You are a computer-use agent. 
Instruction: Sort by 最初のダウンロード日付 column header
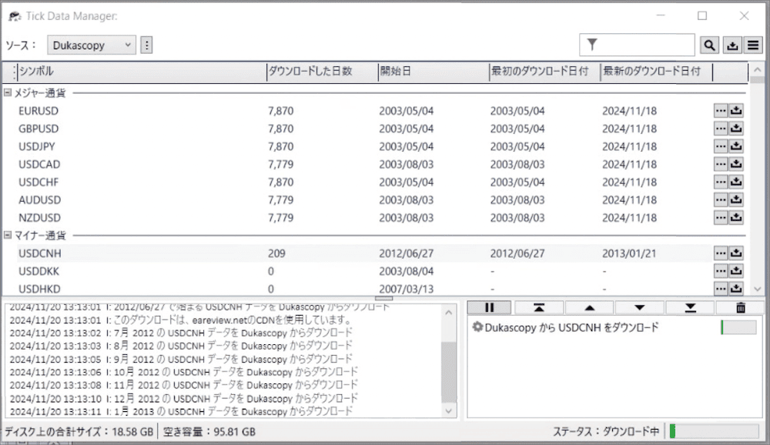pos(545,72)
